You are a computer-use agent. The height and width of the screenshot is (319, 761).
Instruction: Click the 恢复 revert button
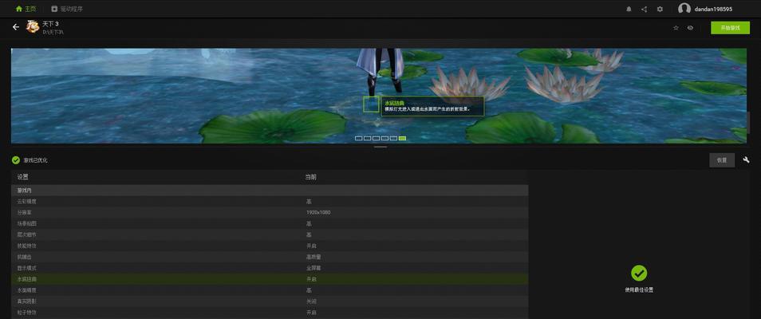[722, 160]
